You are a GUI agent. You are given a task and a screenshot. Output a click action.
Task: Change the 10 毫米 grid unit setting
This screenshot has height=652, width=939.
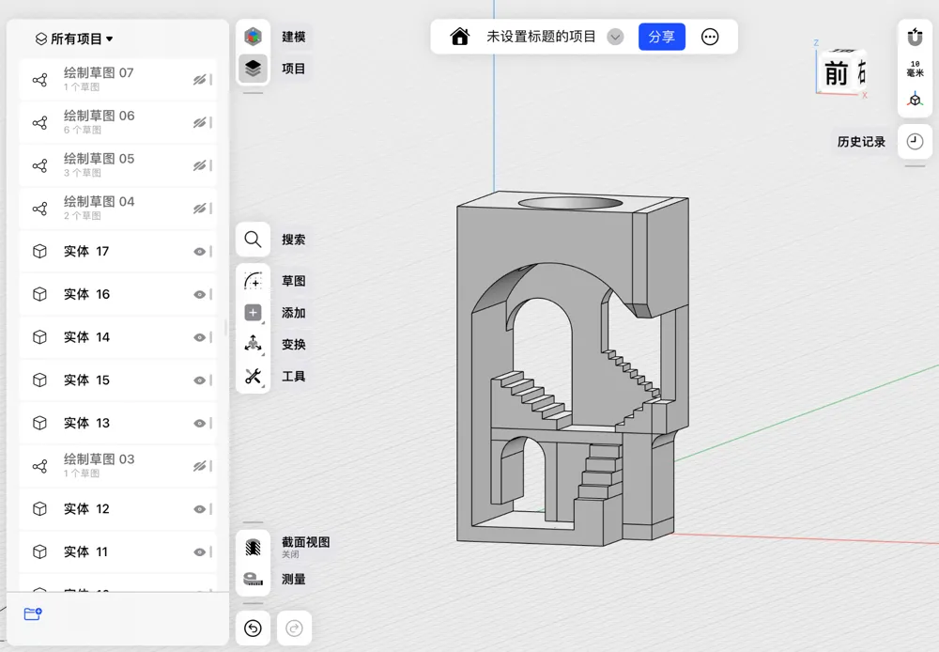click(x=915, y=69)
